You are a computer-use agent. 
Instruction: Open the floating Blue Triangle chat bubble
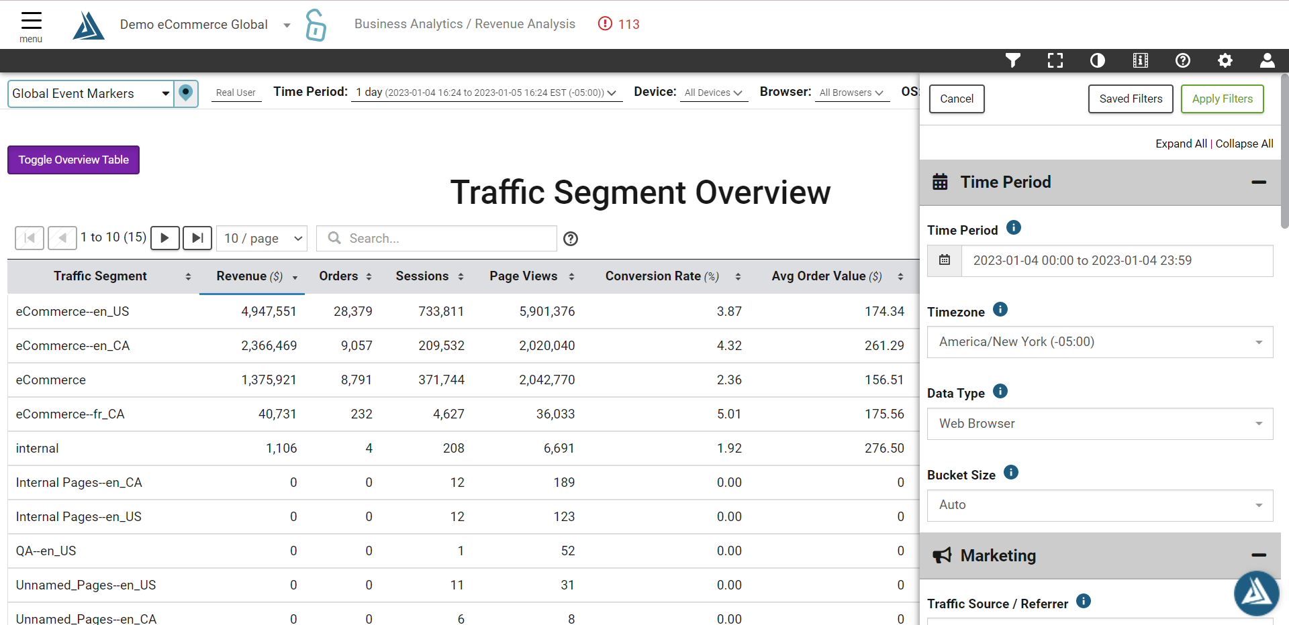click(1256, 593)
